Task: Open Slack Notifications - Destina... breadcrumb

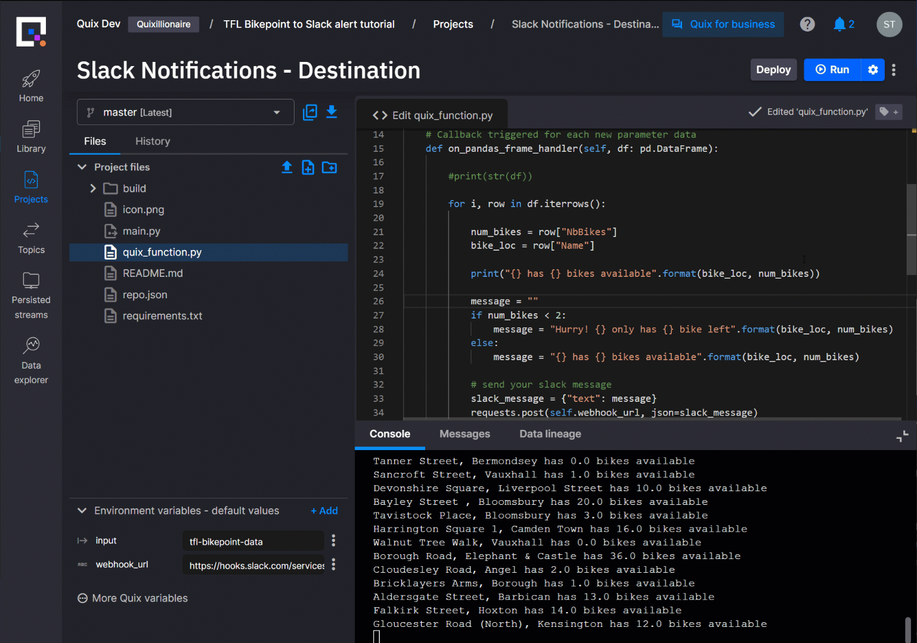Action: 585,24
